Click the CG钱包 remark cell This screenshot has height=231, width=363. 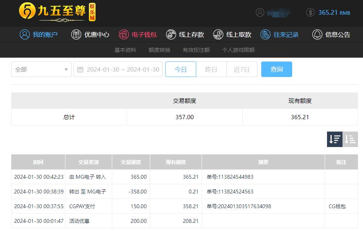[x=337, y=206]
